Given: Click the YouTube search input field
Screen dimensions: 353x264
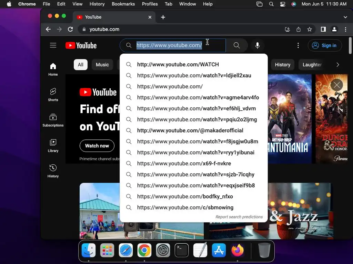Looking at the screenshot, I should tap(173, 45).
